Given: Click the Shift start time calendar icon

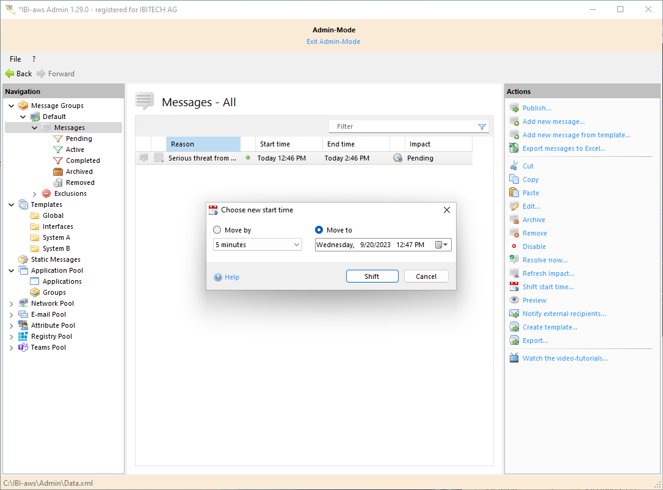Looking at the screenshot, I should click(514, 287).
